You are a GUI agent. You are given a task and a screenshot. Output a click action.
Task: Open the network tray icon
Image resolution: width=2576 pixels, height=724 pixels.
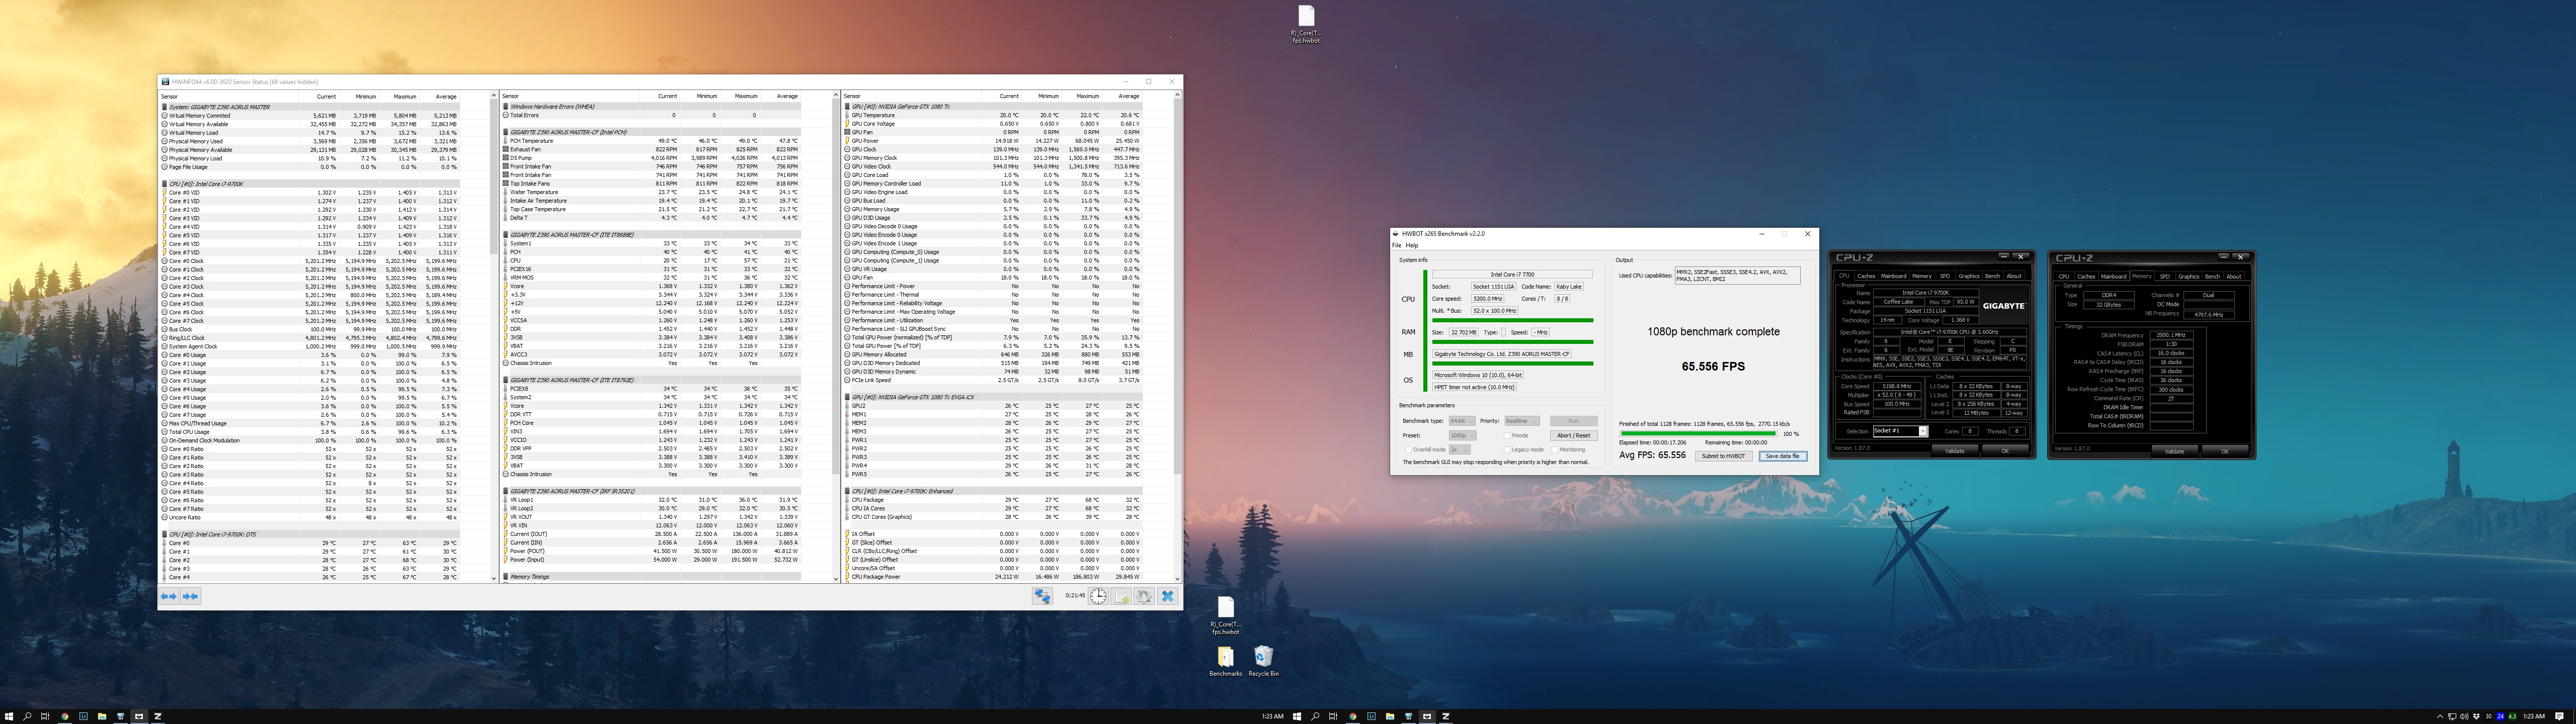(2452, 716)
